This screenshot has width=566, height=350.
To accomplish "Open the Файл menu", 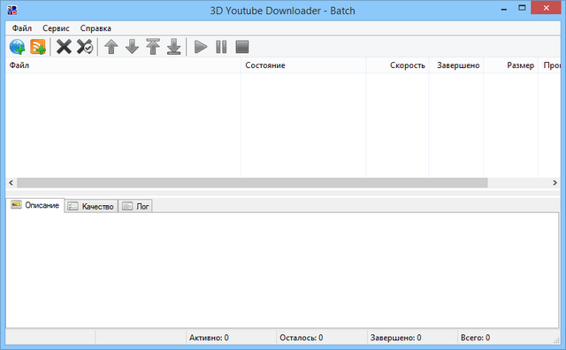I will (22, 28).
